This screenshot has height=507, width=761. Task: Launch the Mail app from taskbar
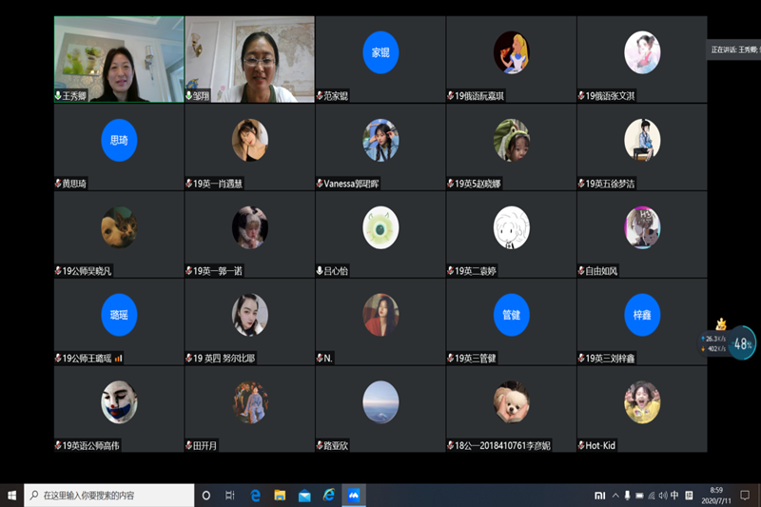click(x=304, y=496)
